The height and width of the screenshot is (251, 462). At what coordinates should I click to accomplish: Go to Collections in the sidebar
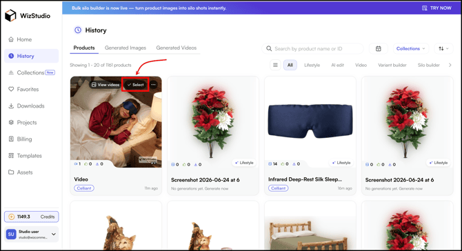click(x=31, y=72)
